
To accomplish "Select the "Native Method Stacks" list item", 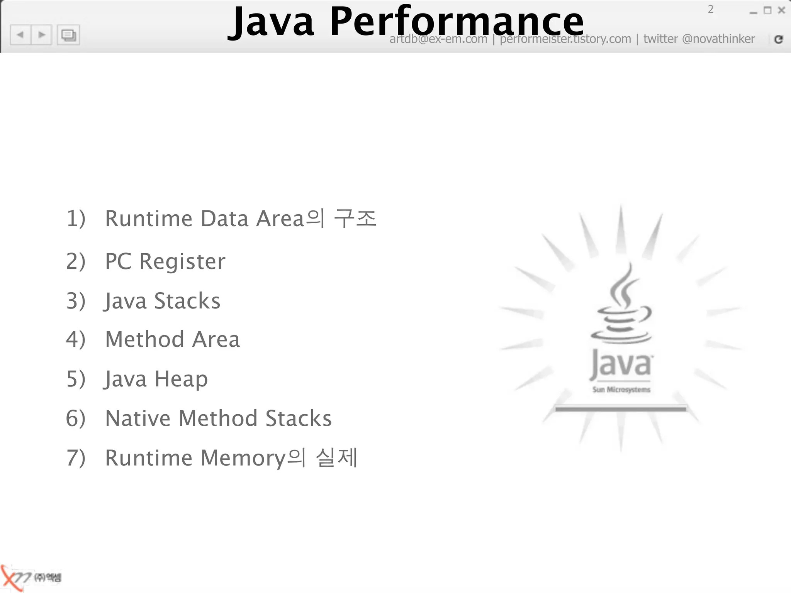I will (x=218, y=418).
